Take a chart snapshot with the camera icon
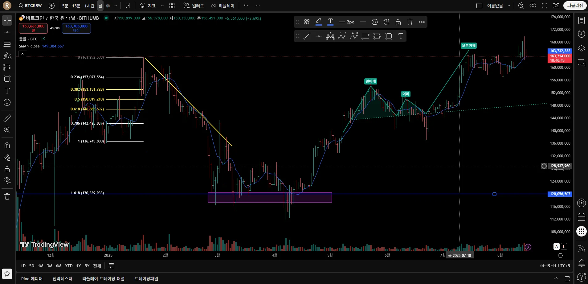 click(x=556, y=6)
